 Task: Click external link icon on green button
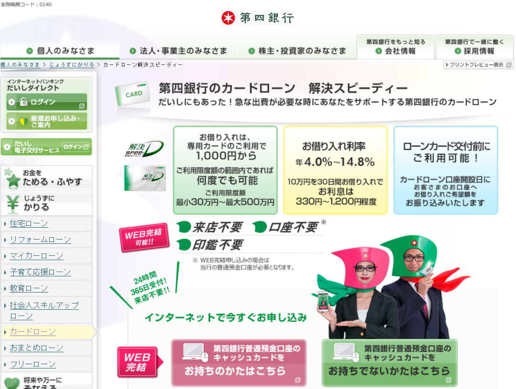[x=448, y=380]
